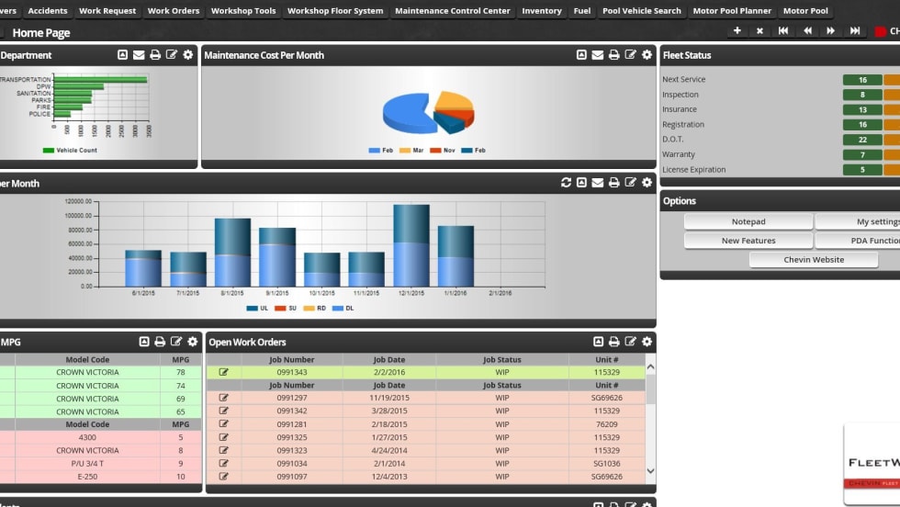Edit work order 0991297 row icon
900x507 pixels.
223,398
